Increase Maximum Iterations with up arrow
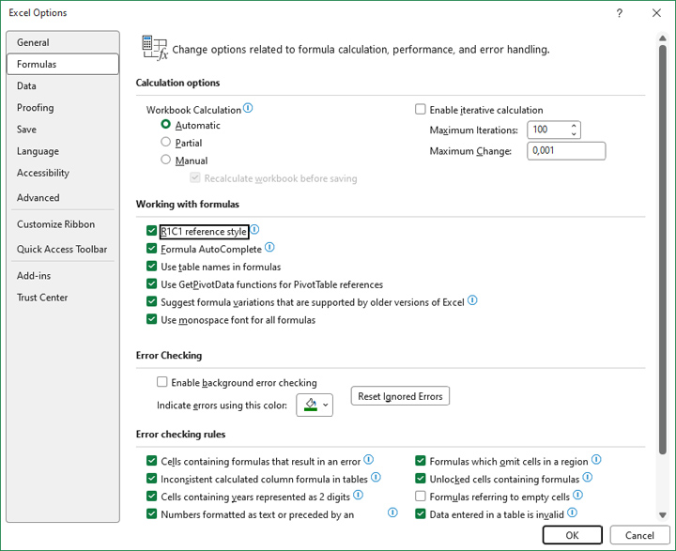 pos(574,126)
